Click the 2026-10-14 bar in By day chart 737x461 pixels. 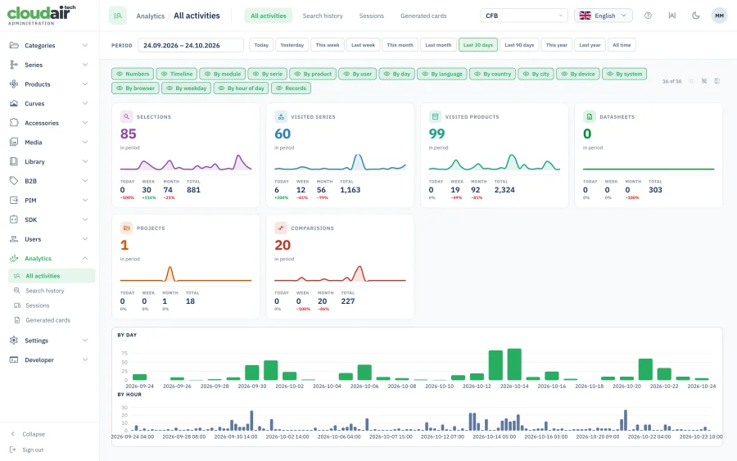(x=514, y=364)
